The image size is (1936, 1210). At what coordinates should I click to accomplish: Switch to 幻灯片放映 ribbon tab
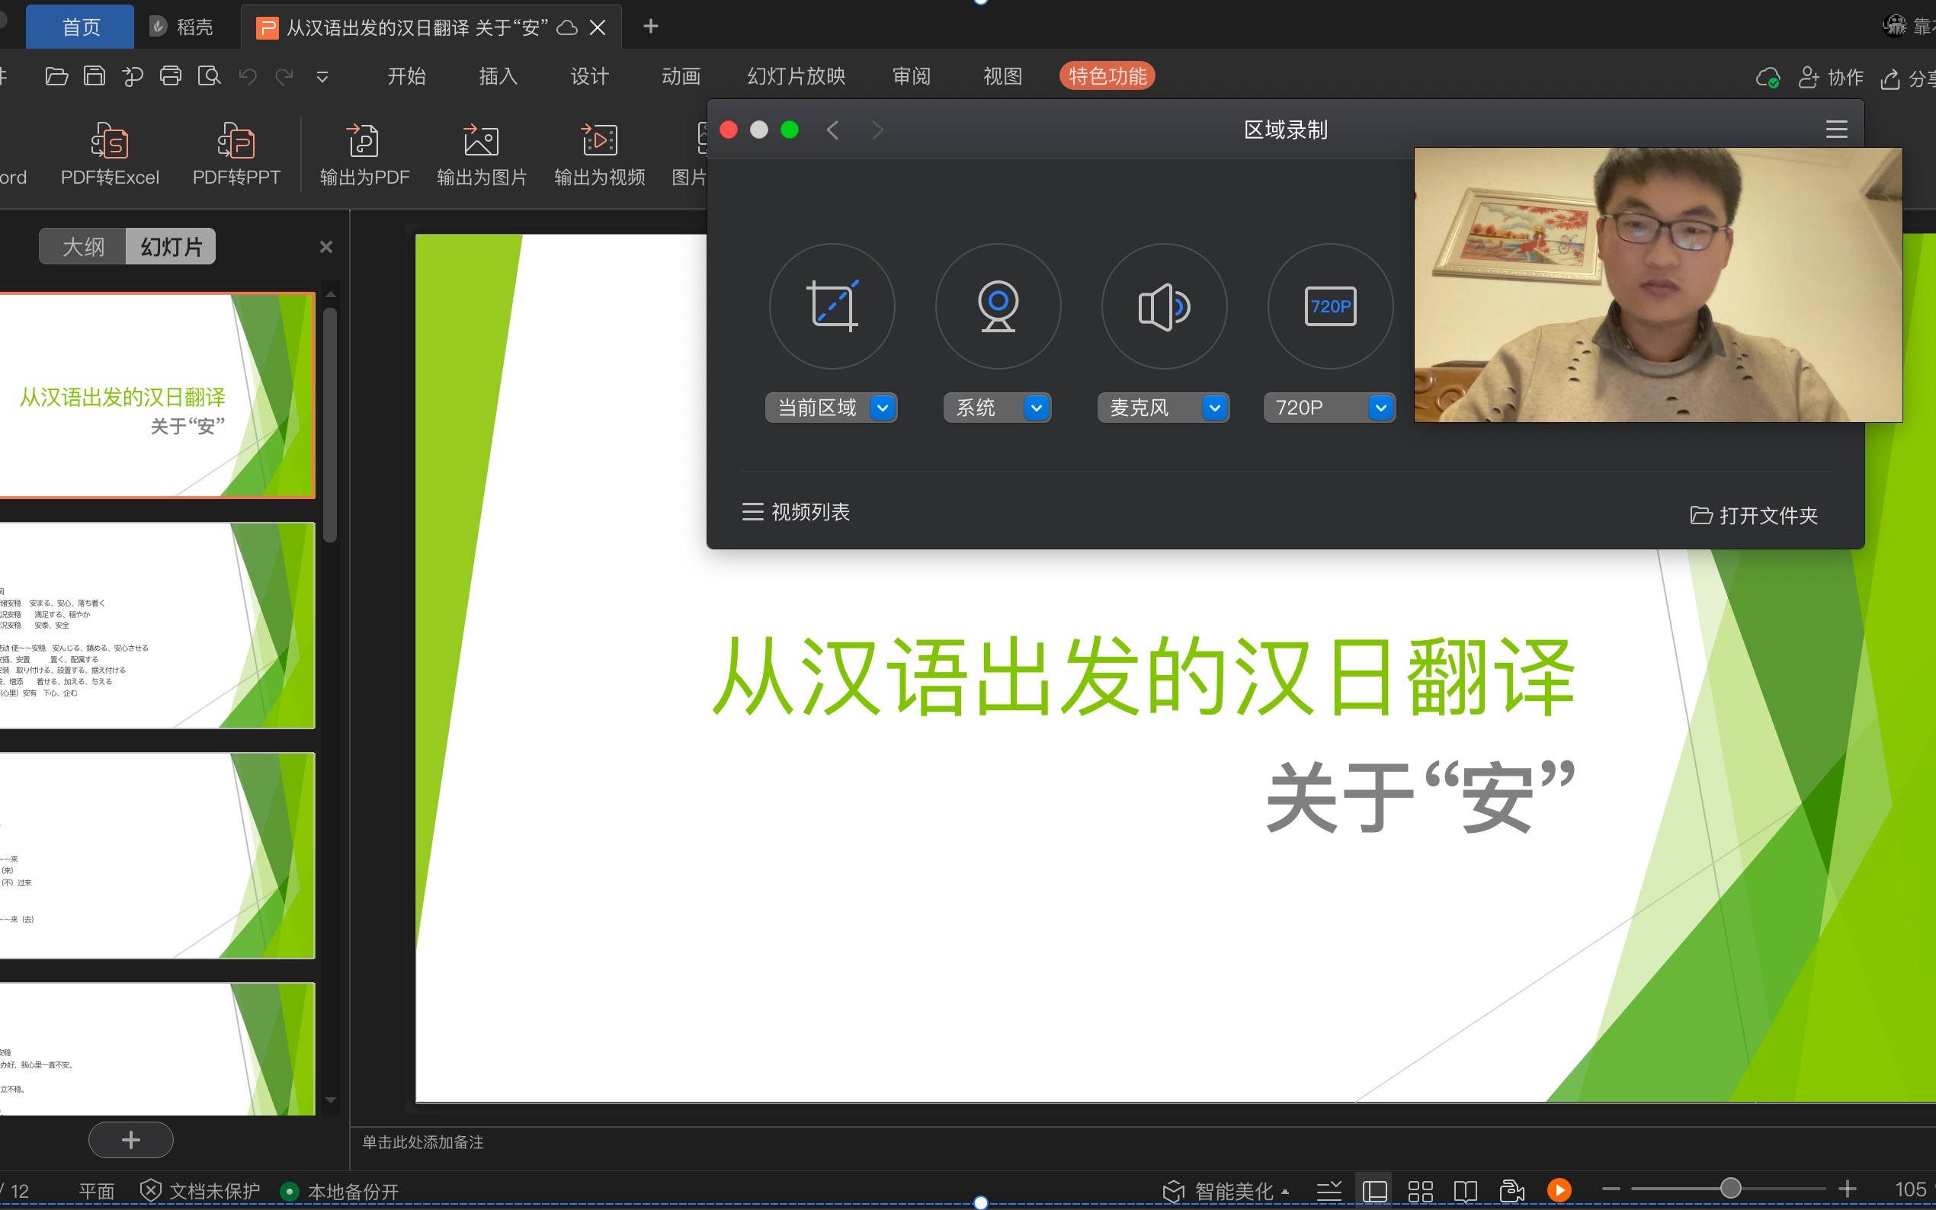pyautogui.click(x=797, y=76)
